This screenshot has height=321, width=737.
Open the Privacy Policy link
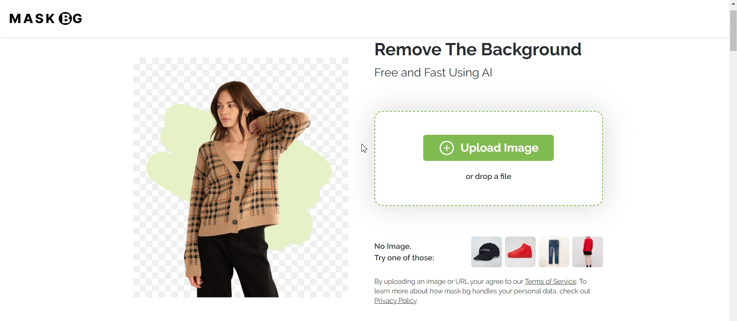click(x=396, y=301)
